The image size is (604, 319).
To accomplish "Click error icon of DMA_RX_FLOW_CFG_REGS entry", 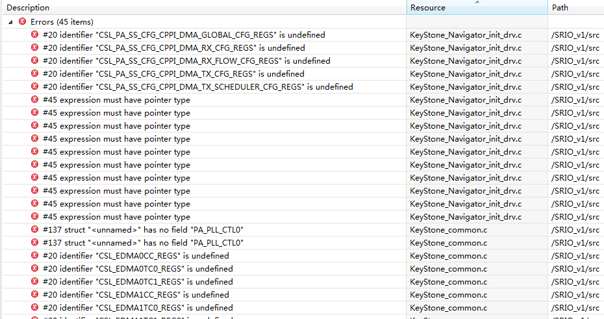I will point(35,61).
